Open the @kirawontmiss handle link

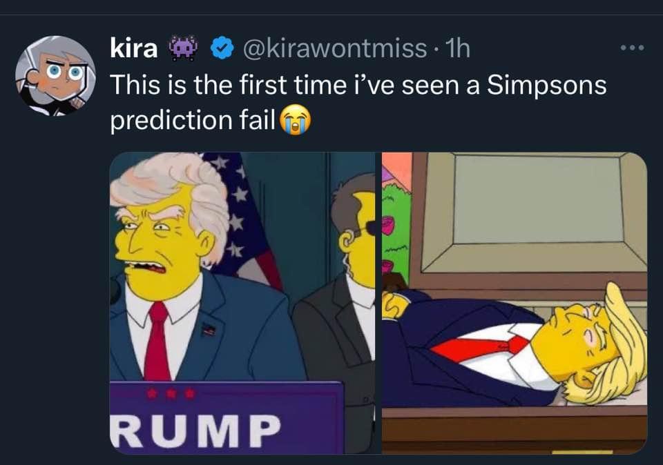[335, 48]
